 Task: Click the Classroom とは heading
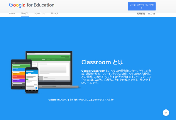(x=102, y=62)
